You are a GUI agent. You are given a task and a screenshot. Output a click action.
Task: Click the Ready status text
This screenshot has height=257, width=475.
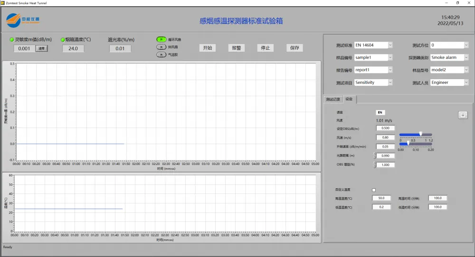(8, 247)
